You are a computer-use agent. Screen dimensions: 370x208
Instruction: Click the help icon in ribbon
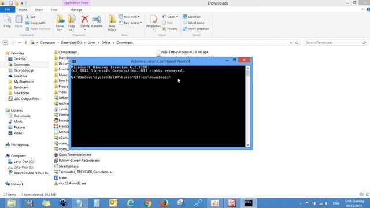[x=368, y=9]
